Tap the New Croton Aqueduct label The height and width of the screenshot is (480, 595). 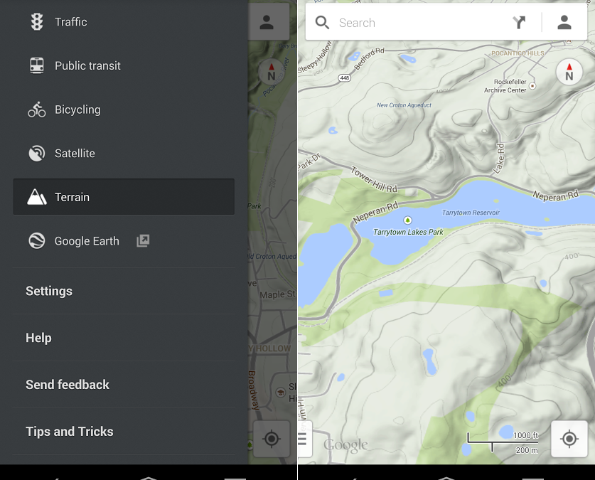point(404,105)
